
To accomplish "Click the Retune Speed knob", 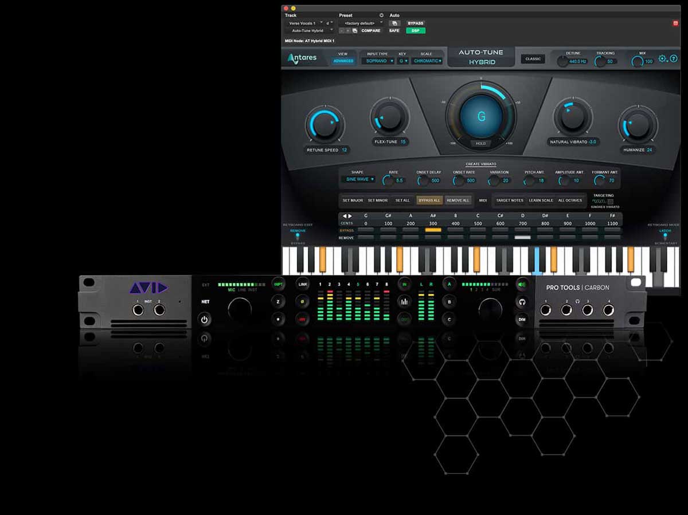I will (x=325, y=125).
